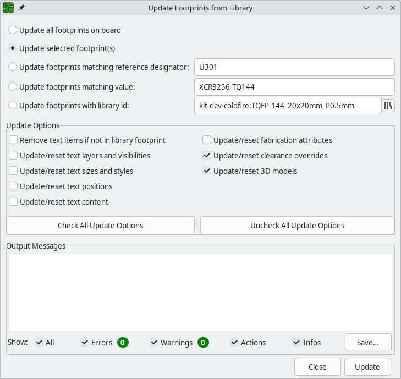Click the value field XCR3256-TQ144
This screenshot has height=379, width=401.
tap(294, 87)
